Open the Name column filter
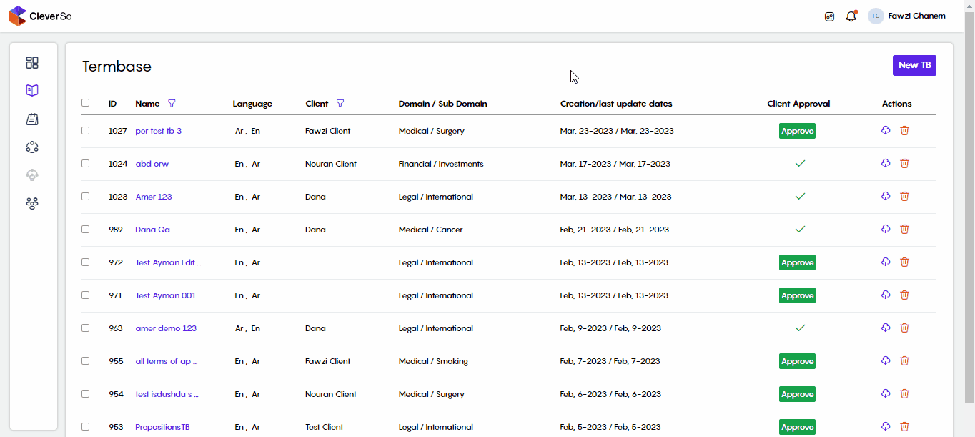 [x=172, y=103]
